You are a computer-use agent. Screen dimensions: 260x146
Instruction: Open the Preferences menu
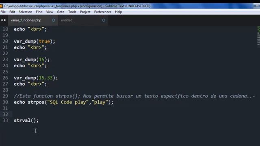(x=103, y=12)
